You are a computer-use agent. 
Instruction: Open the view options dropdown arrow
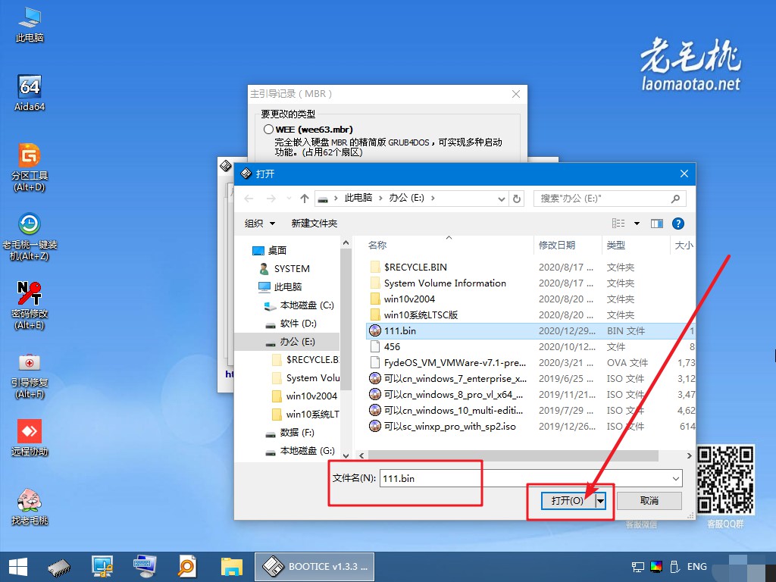click(637, 224)
